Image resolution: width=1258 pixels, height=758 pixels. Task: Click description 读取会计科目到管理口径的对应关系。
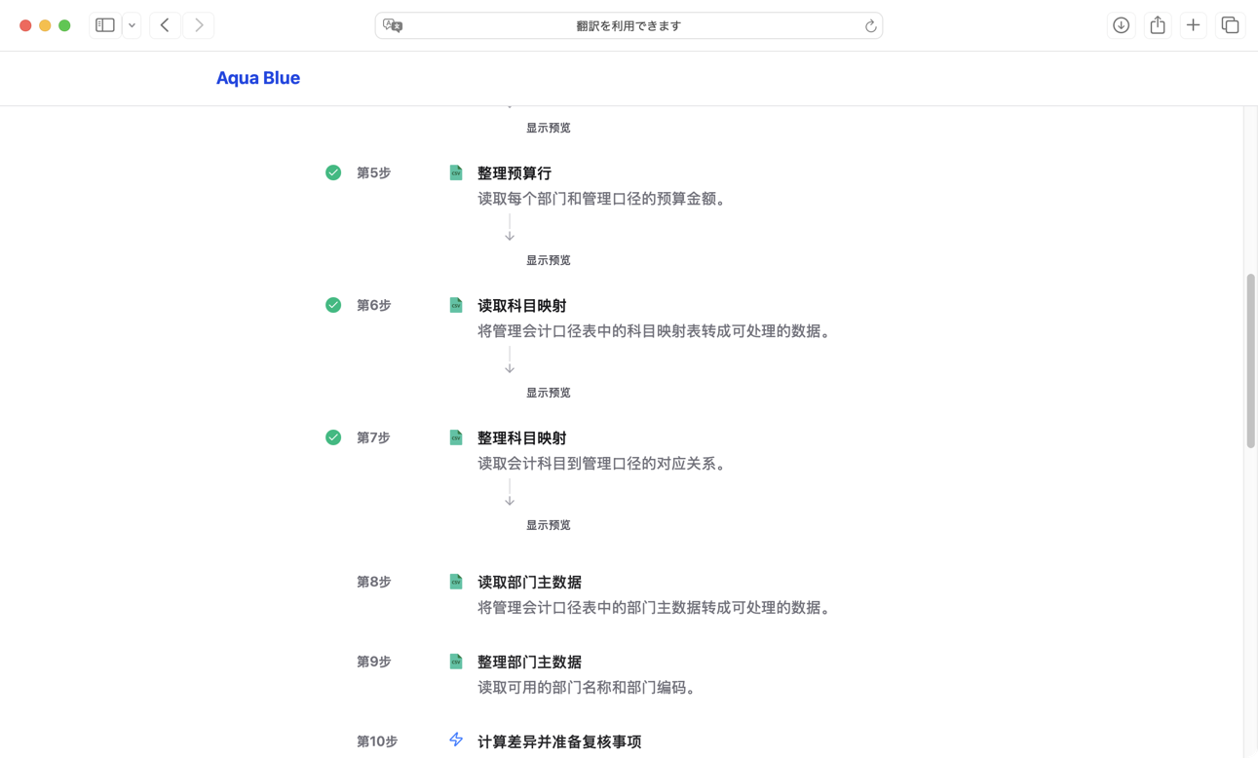pyautogui.click(x=604, y=464)
